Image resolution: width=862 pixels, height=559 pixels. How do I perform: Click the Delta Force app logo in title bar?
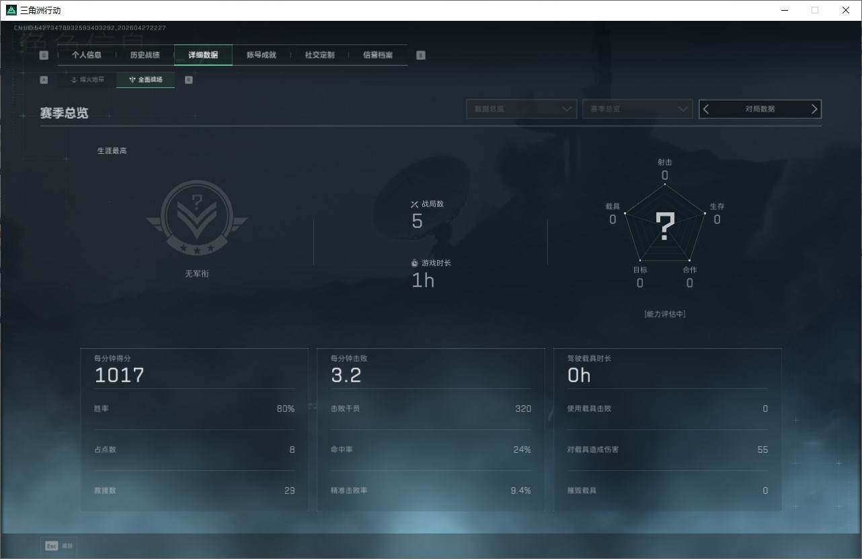(11, 10)
